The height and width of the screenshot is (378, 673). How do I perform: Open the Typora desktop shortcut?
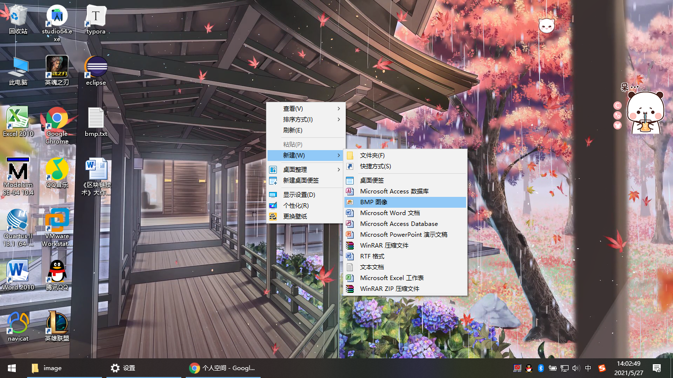coord(96,18)
